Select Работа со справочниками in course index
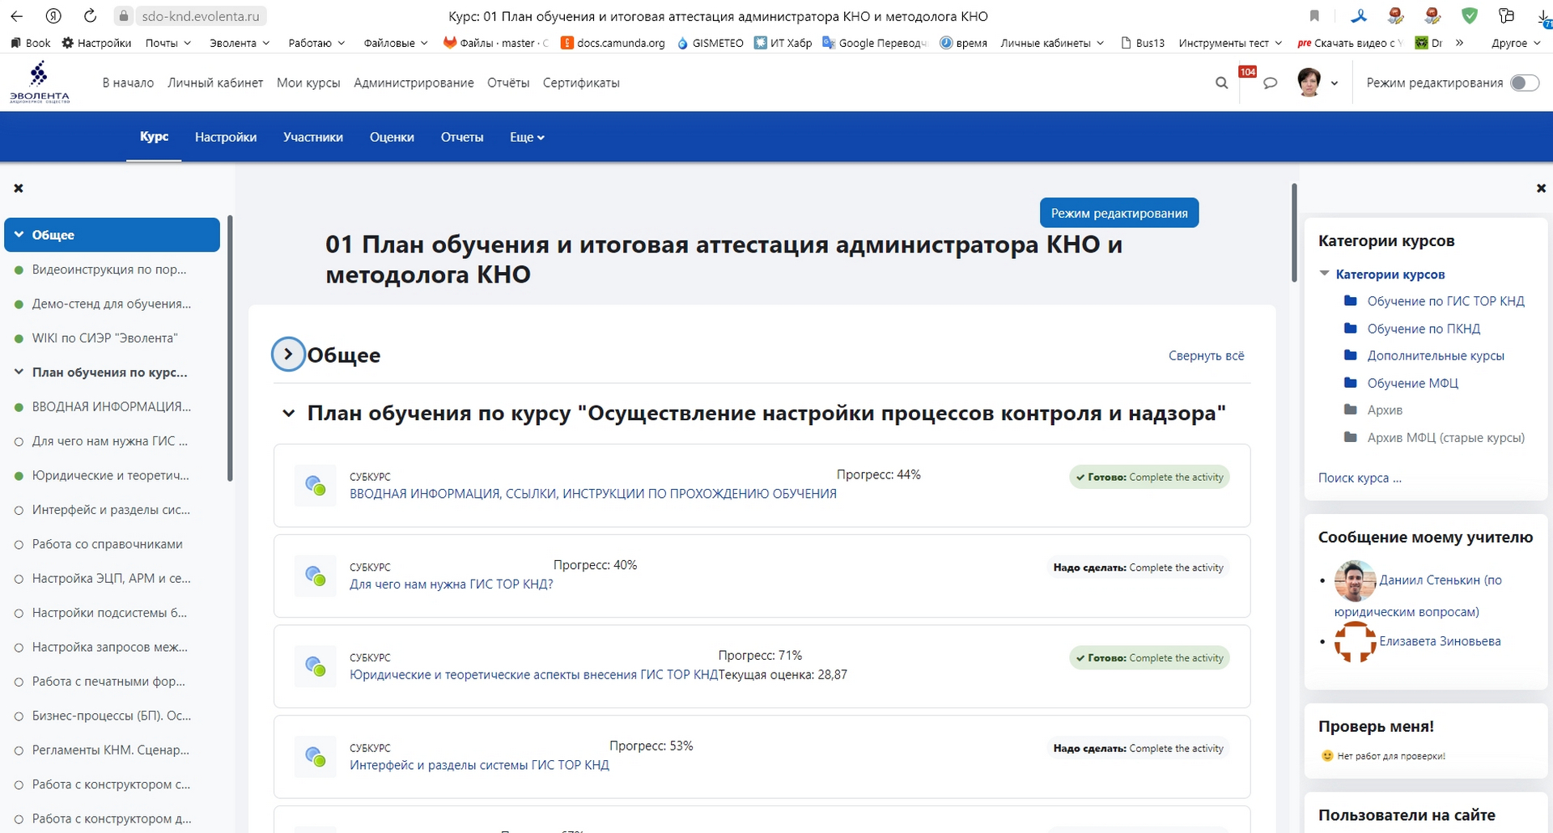The width and height of the screenshot is (1553, 833). point(107,544)
